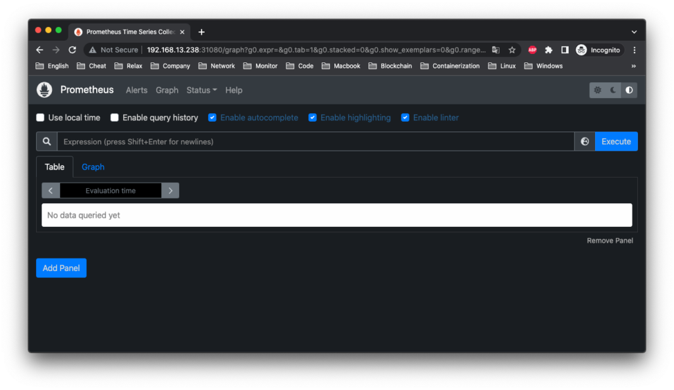Focus the Expression input field
This screenshot has width=674, height=390.
(315, 141)
